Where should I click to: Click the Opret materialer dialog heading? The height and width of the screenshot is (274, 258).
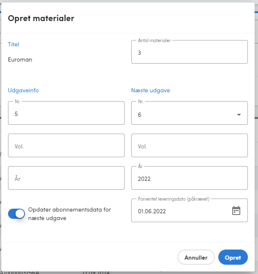[x=41, y=19]
